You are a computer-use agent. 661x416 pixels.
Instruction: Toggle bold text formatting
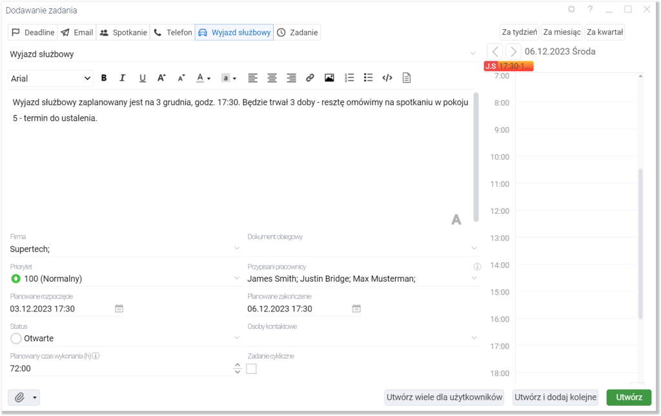tap(104, 78)
